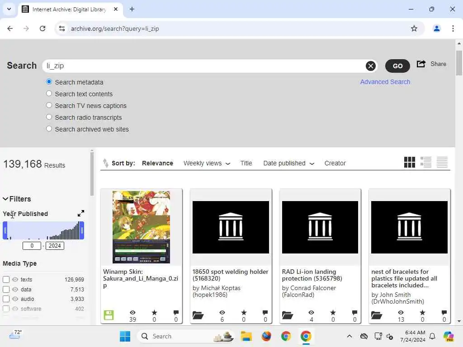Image resolution: width=463 pixels, height=347 pixels.
Task: Select Search archived web sites option
Action: click(x=49, y=129)
